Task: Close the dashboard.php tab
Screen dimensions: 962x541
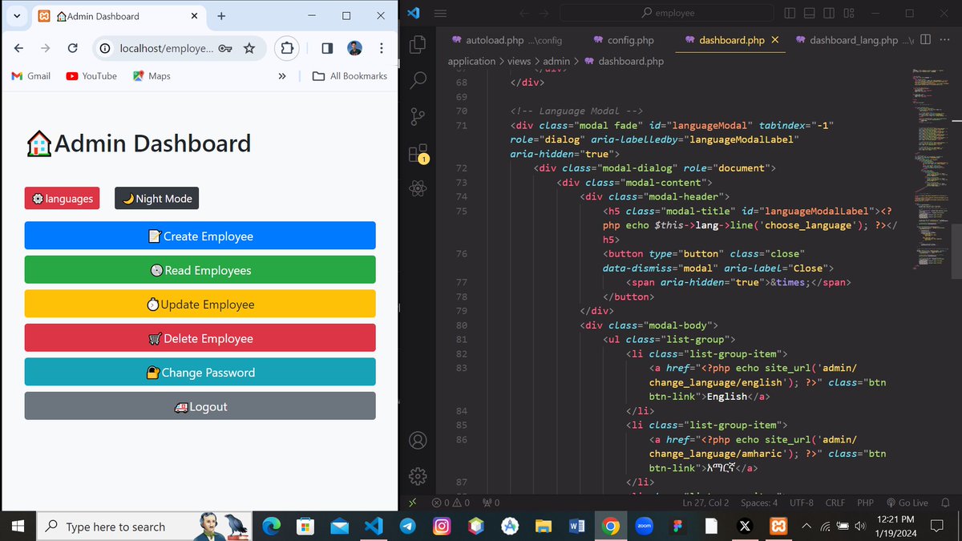Action: click(x=774, y=40)
